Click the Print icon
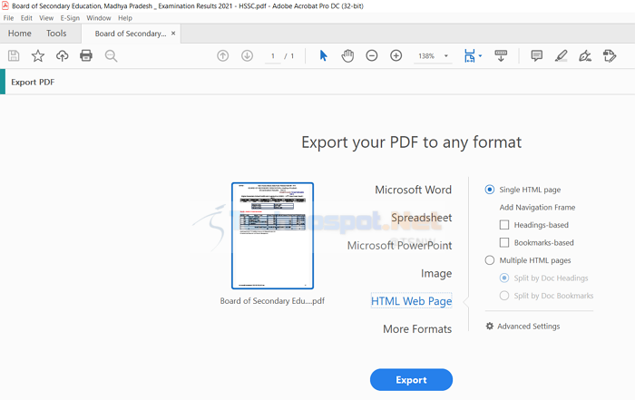The image size is (635, 400). (x=86, y=55)
